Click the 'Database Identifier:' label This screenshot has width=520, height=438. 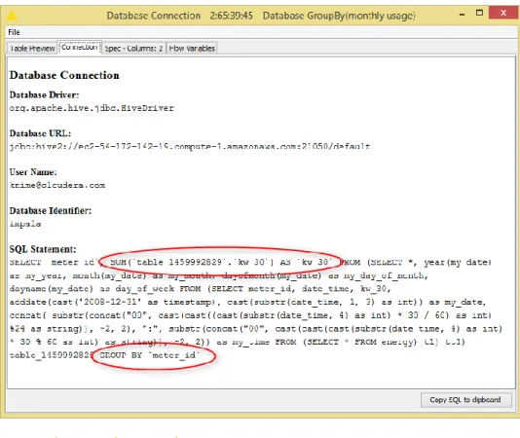[51, 211]
